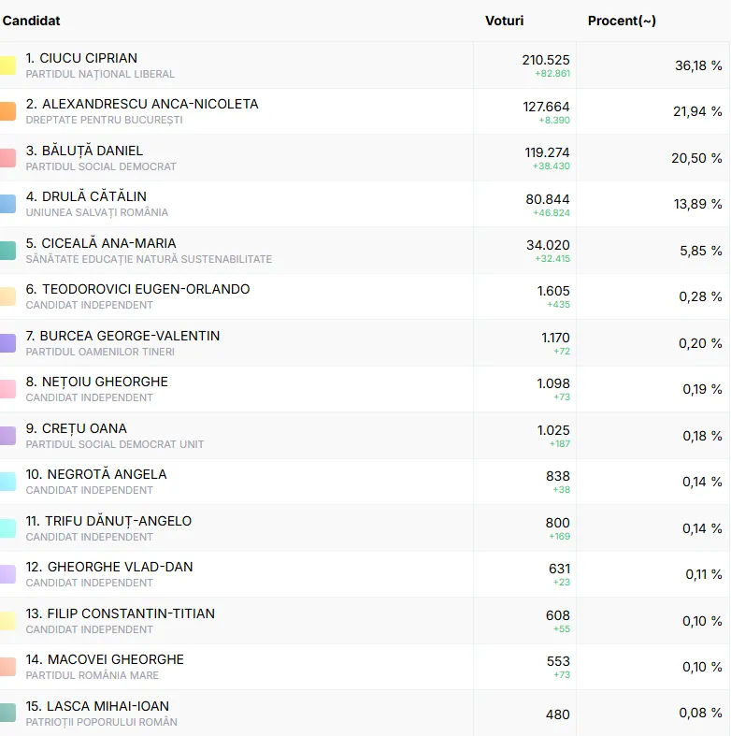Click Partidul Național Liberal party label
This screenshot has width=731, height=736.
point(100,74)
